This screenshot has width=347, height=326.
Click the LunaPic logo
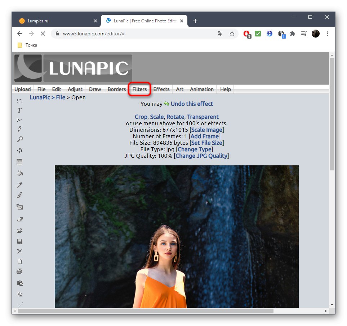[x=73, y=68]
